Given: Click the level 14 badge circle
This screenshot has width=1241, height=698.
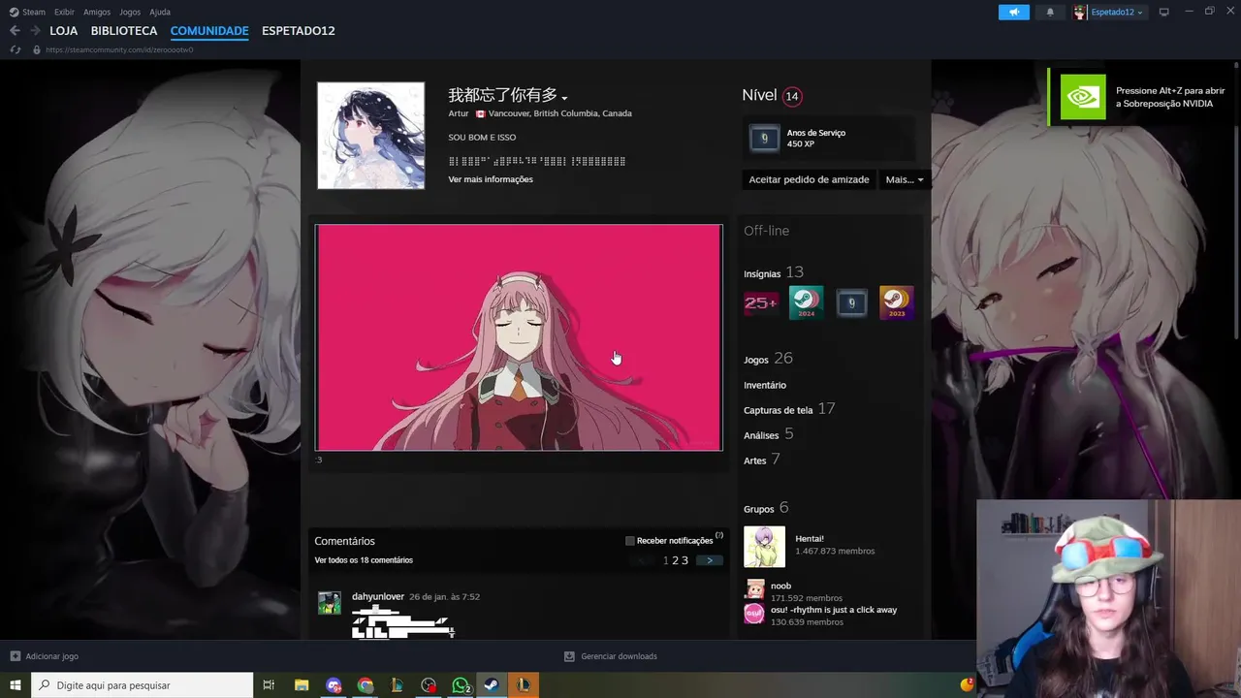Looking at the screenshot, I should 792,96.
